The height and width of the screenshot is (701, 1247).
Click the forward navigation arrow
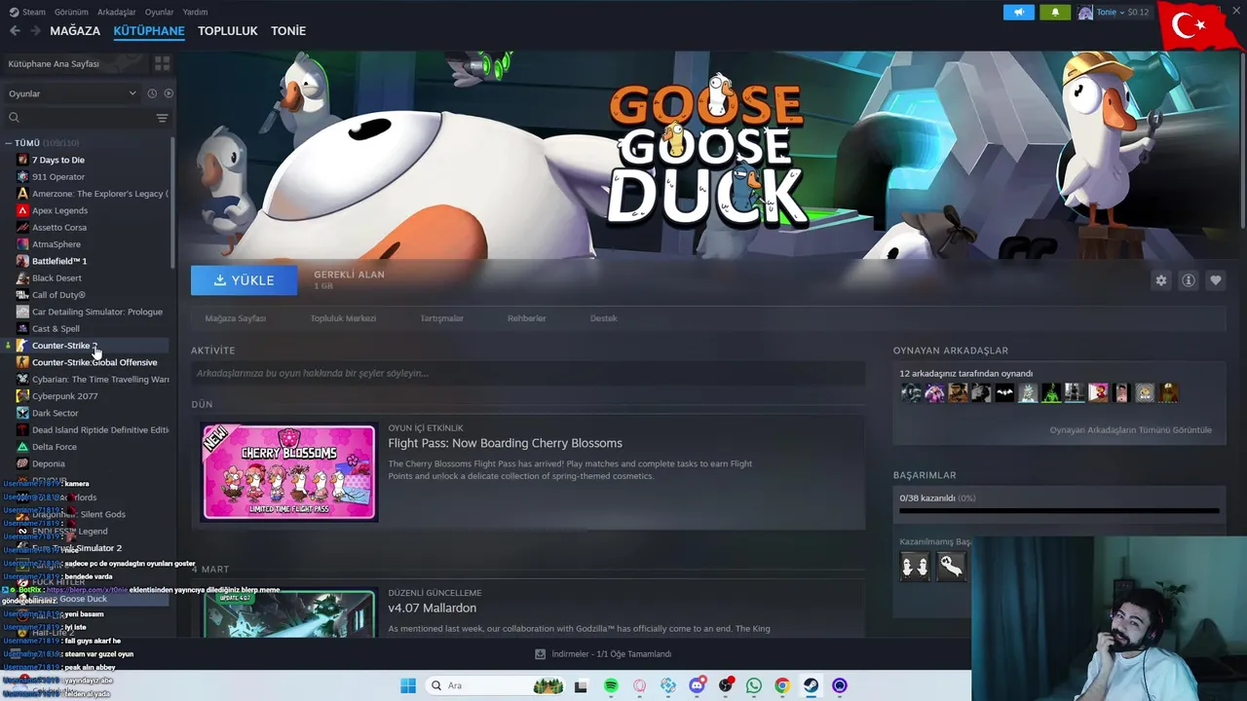point(36,31)
